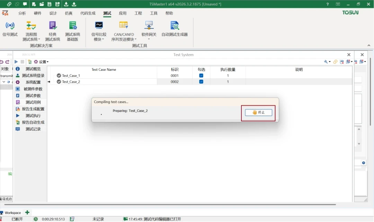The width and height of the screenshot is (374, 222).
Task: Click the 终止 button to stop compiling
Action: (258, 112)
